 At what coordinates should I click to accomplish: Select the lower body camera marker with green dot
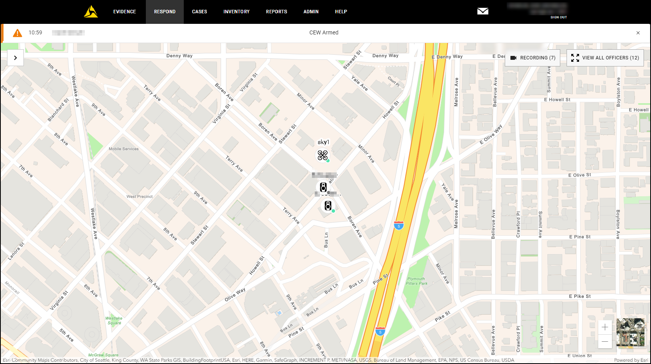[328, 206]
